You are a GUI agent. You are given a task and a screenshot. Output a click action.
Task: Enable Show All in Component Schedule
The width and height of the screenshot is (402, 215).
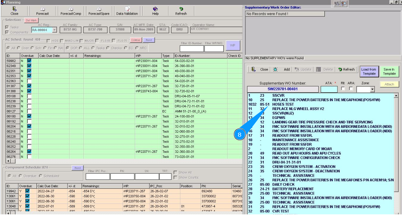(175, 172)
